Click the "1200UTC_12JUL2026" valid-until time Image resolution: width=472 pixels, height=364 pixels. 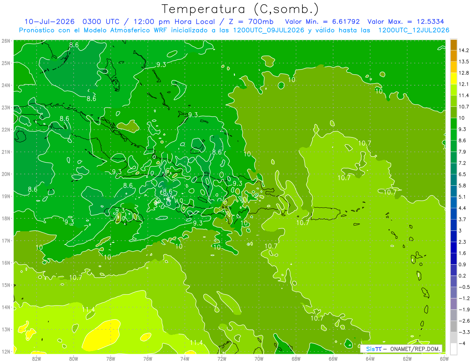click(x=413, y=30)
